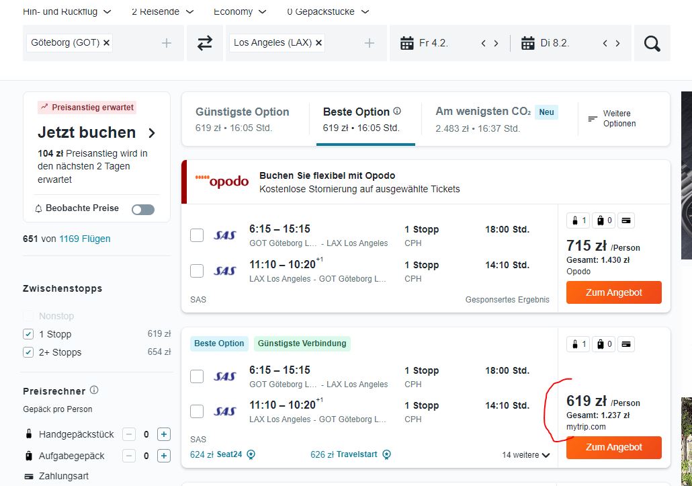Screen dimensions: 692x486
Task: Uncheck the 2+ Stopps filter
Action: coord(28,352)
